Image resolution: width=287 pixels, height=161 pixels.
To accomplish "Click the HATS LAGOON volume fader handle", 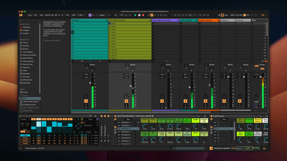I will pyautogui.click(x=190, y=87).
